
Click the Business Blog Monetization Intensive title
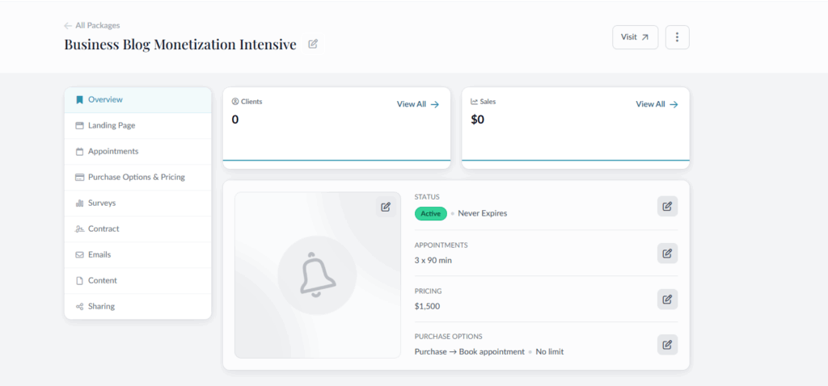(x=180, y=45)
